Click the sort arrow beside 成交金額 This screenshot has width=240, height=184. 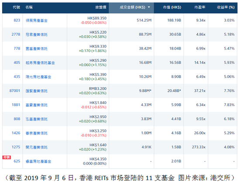click(149, 7)
